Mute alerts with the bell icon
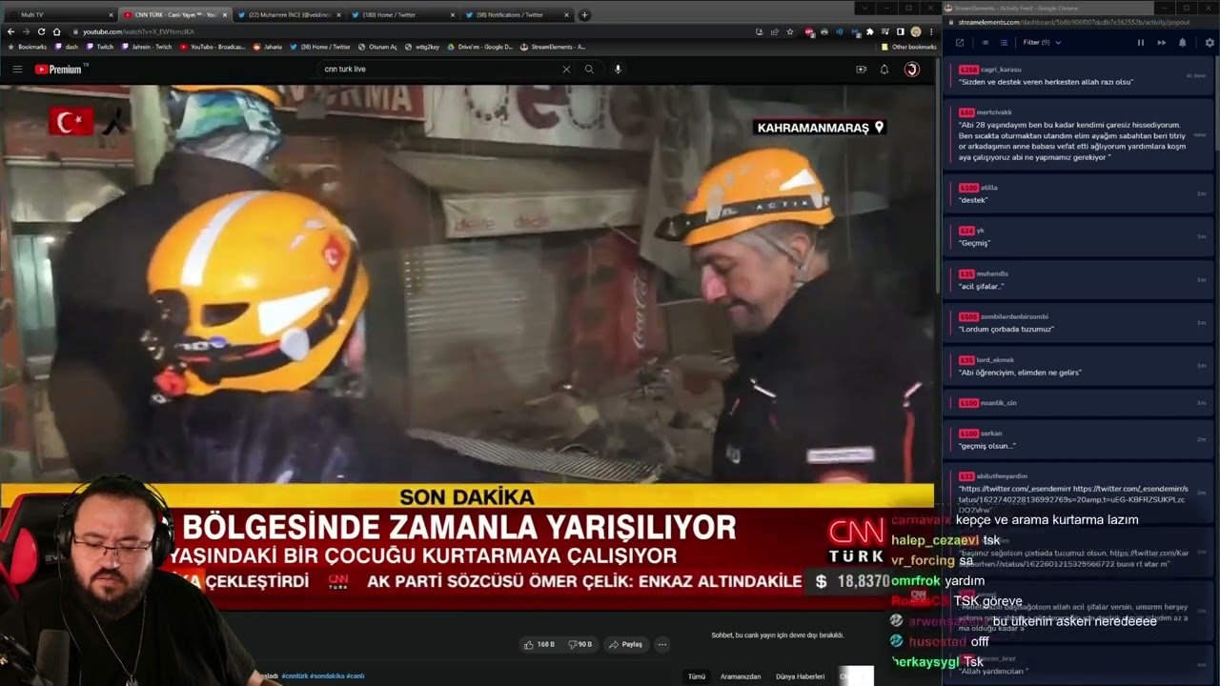Viewport: 1220px width, 686px height. (1183, 43)
